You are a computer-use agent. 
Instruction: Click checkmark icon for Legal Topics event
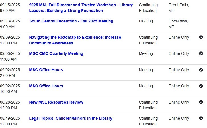(201, 118)
